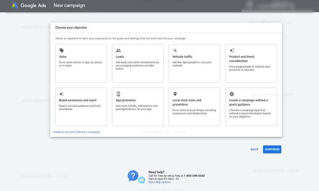Choose the Leads objective card
The width and height of the screenshot is (319, 191).
point(138,63)
